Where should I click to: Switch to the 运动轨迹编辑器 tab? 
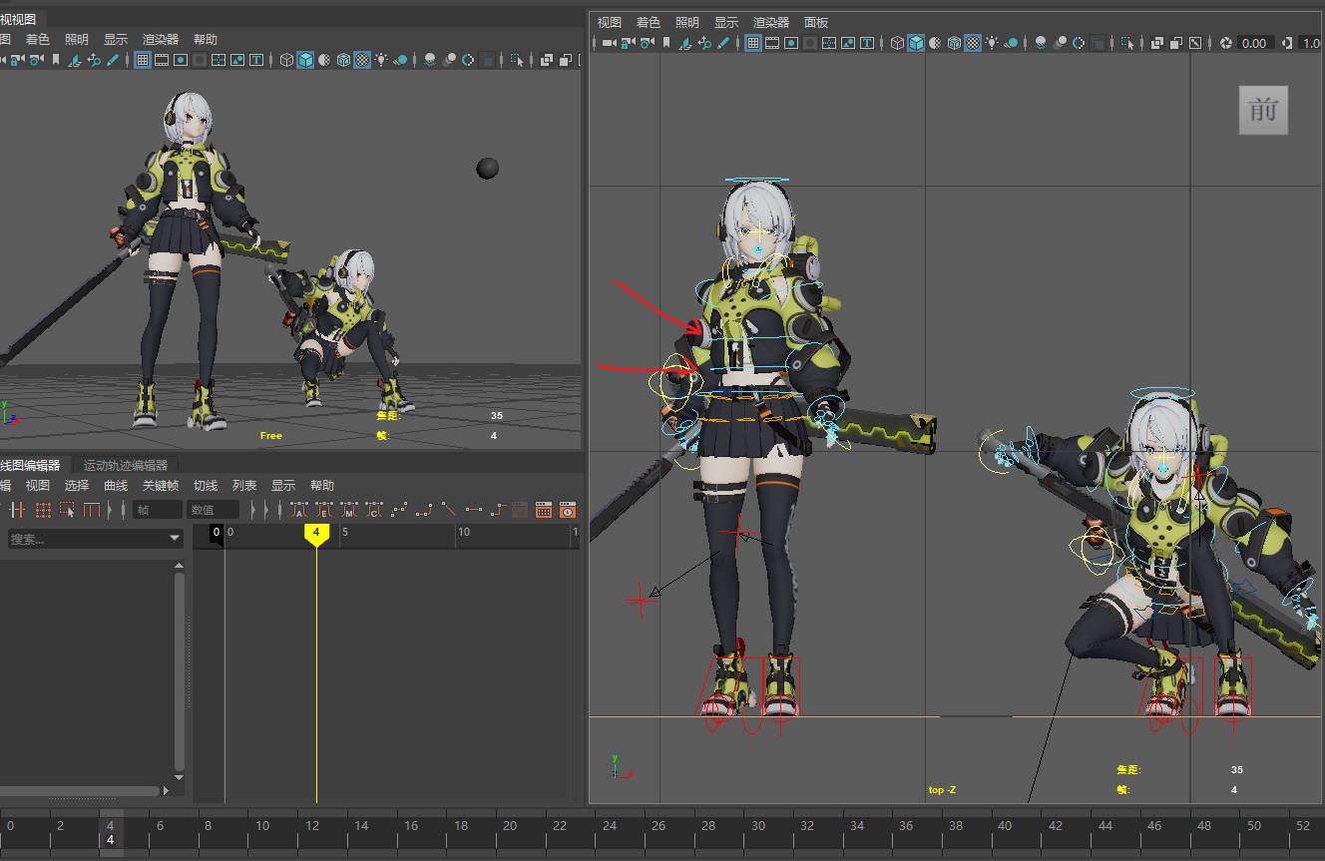click(125, 465)
